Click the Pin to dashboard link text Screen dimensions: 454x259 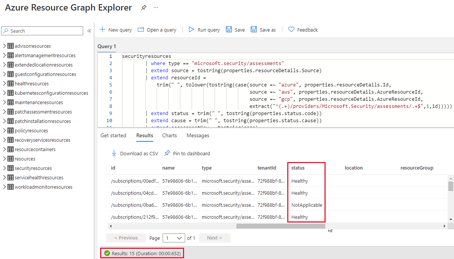coord(192,153)
